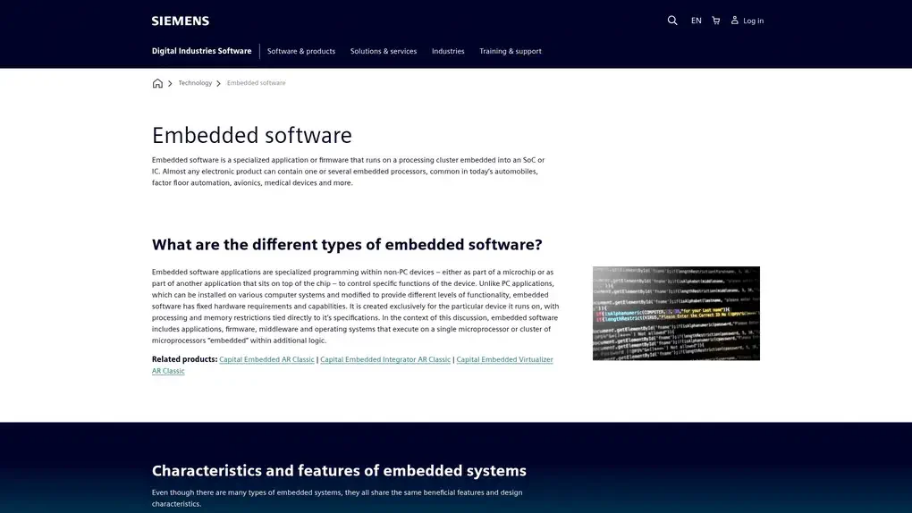
Task: Click 'Characteristics and features of embedded systems' heading
Action: 339,470
